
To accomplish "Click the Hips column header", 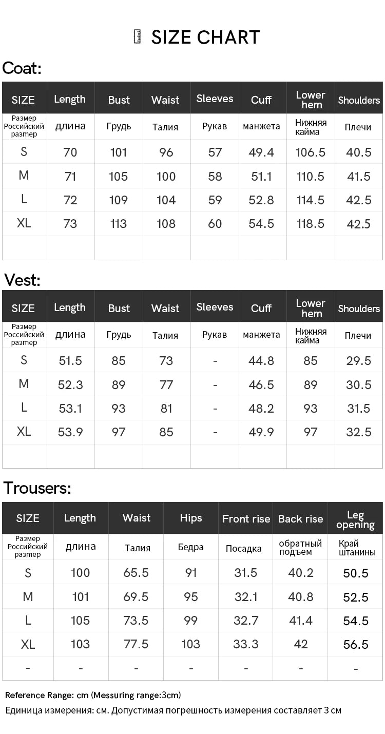I will (191, 518).
